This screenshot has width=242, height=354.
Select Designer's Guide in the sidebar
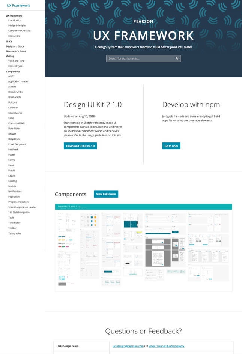pos(15,46)
